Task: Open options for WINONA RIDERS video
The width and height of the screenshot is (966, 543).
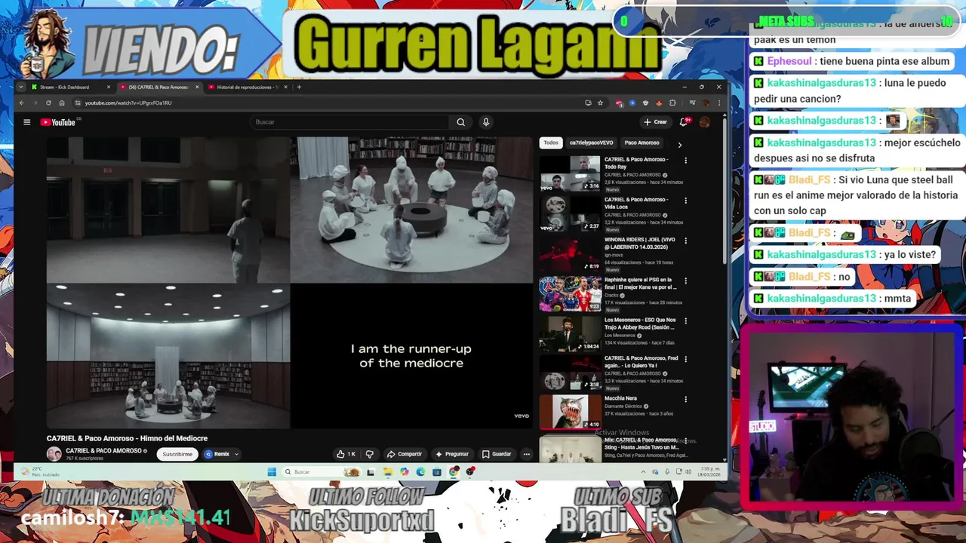Action: [685, 240]
